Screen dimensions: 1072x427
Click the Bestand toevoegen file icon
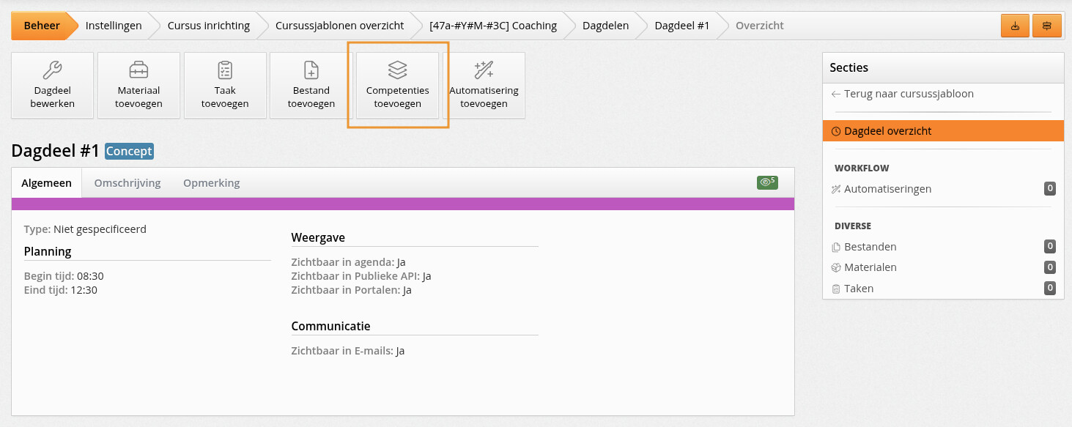point(311,70)
